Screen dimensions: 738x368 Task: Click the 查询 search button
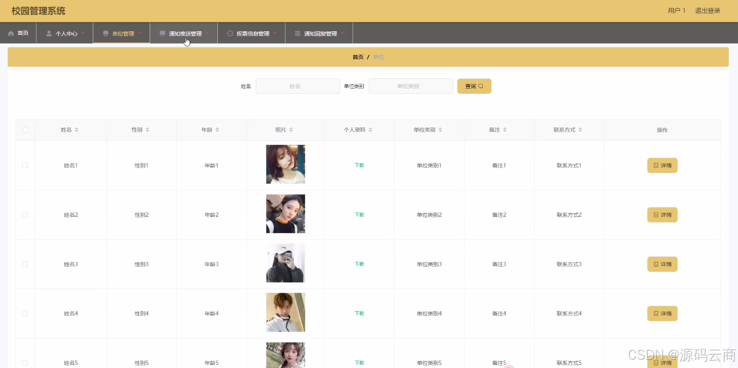pyautogui.click(x=474, y=86)
